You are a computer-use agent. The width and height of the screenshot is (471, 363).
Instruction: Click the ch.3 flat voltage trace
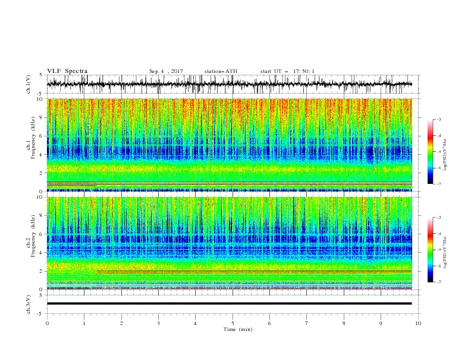pos(229,304)
